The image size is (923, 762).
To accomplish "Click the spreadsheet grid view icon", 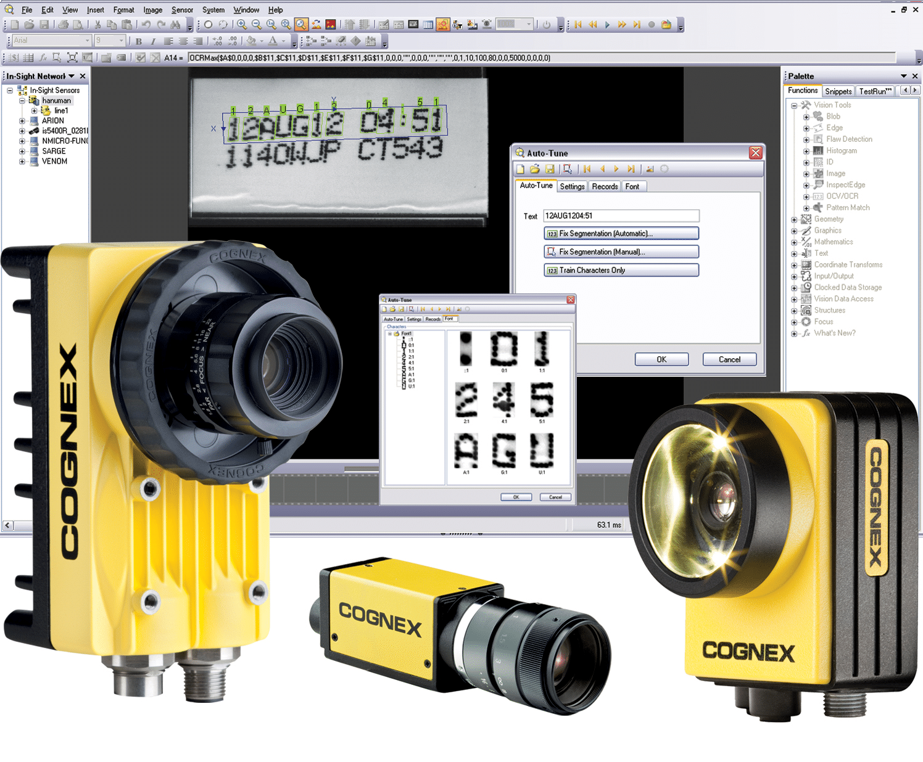I will [428, 25].
